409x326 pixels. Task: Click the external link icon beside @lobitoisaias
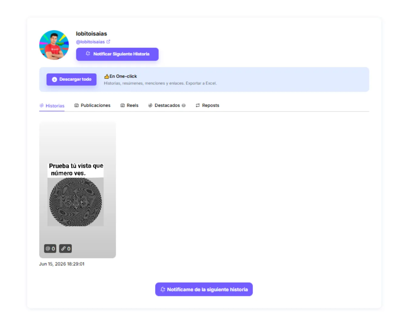tap(108, 42)
